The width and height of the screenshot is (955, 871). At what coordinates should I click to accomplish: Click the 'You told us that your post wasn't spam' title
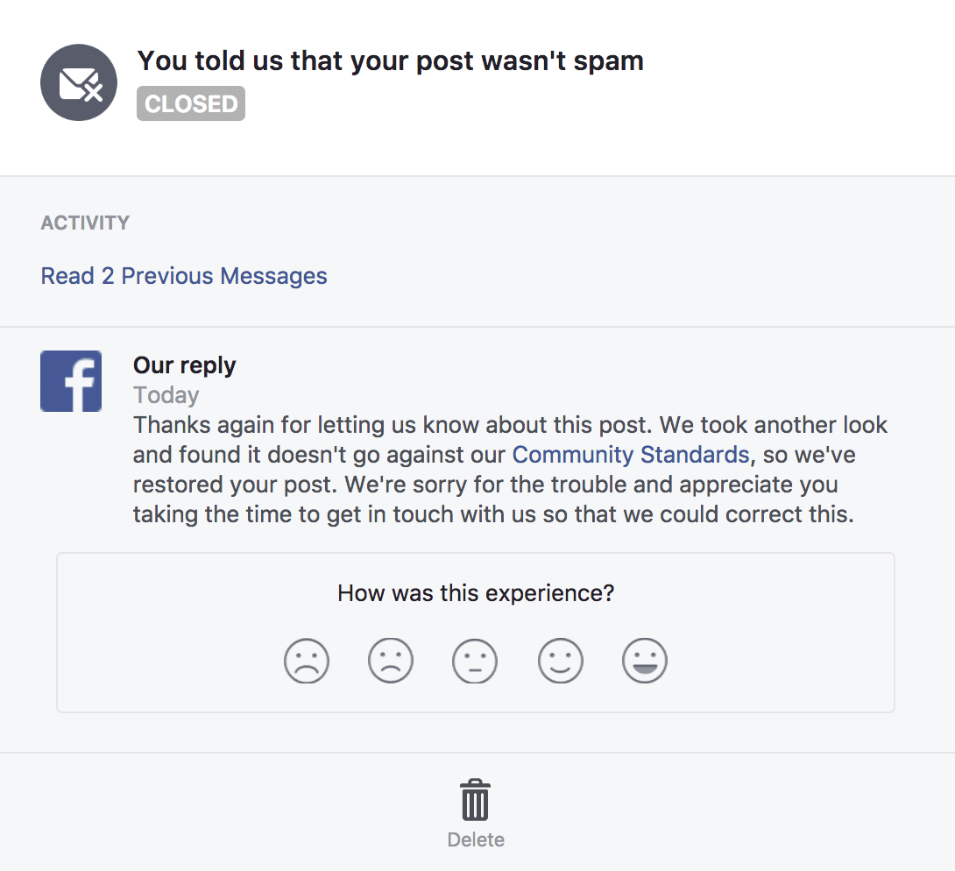point(391,61)
